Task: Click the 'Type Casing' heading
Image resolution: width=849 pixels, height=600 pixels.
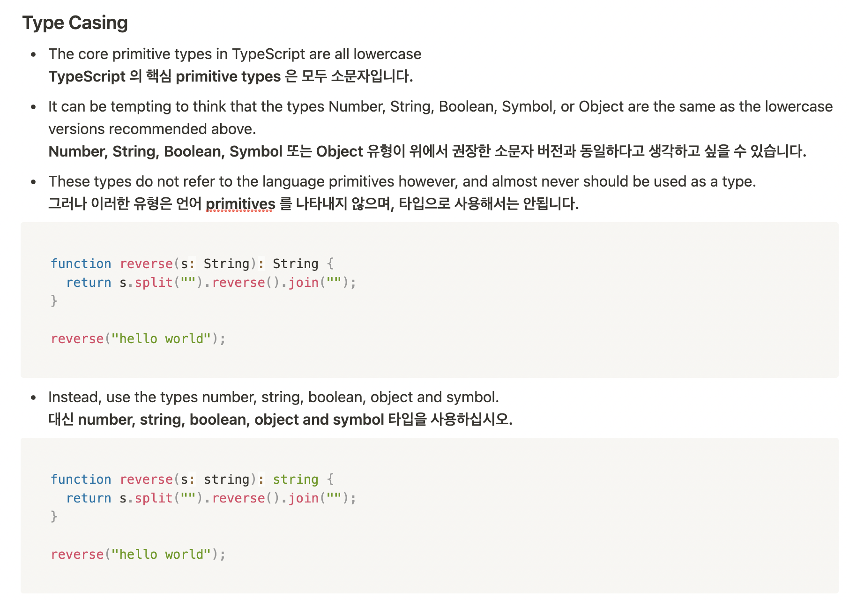Action: point(75,23)
